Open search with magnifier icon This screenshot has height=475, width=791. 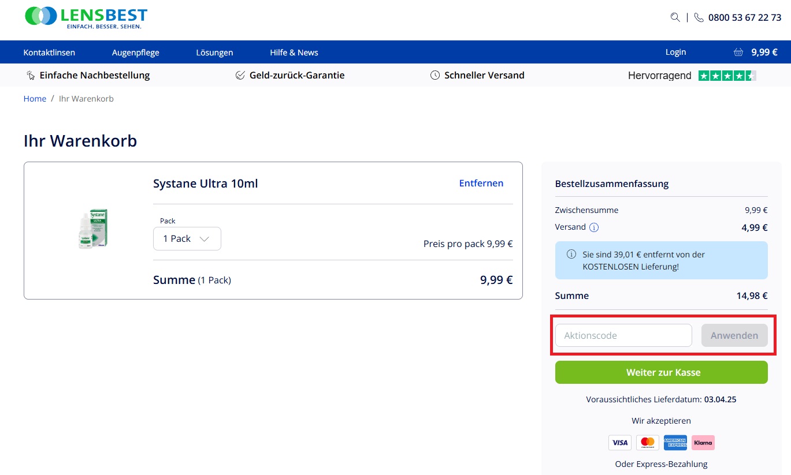coord(675,17)
